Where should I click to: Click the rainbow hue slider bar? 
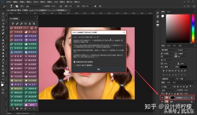pyautogui.click(x=193, y=29)
